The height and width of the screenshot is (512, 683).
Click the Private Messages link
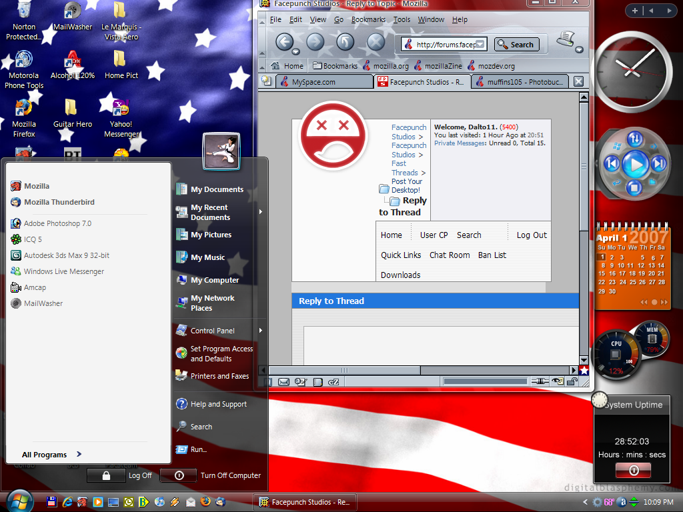460,143
